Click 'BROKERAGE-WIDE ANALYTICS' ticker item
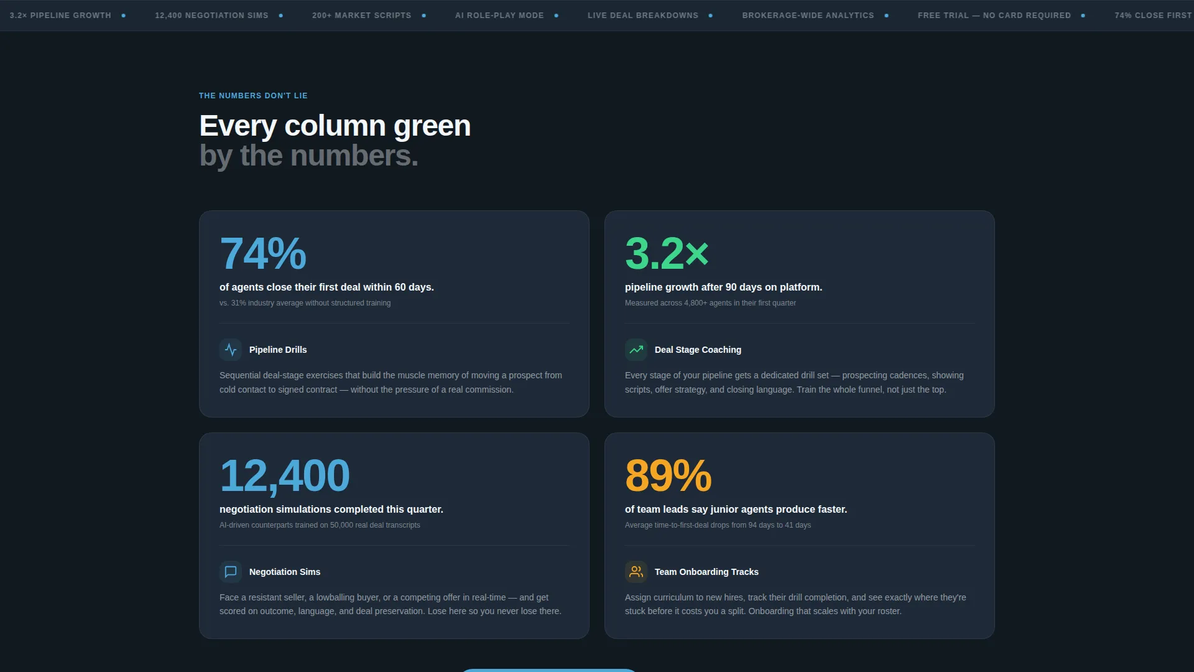1194x672 pixels. (x=808, y=16)
